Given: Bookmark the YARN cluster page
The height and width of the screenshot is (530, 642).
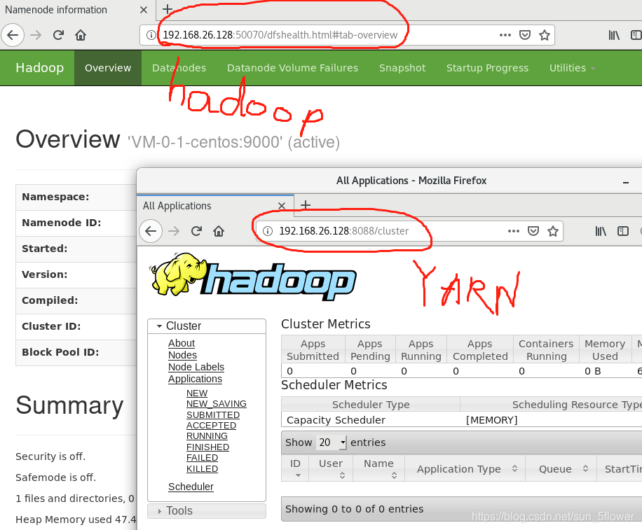Looking at the screenshot, I should click(x=553, y=231).
